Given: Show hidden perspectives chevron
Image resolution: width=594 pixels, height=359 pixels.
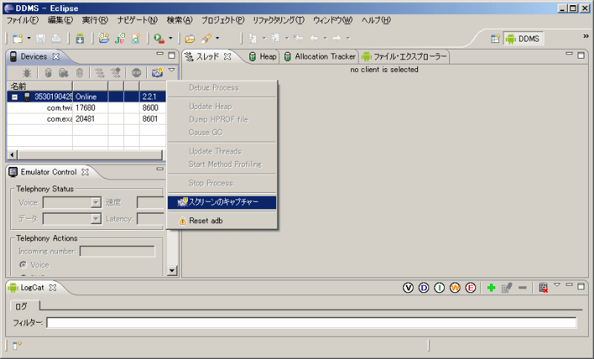Looking at the screenshot, I should point(586,36).
